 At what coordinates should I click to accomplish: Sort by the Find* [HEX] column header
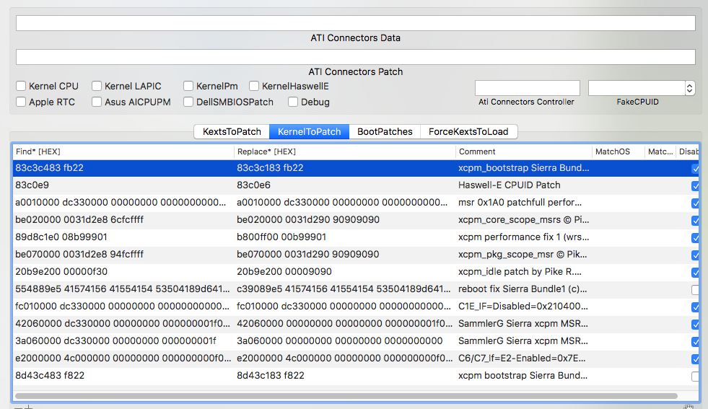[123, 151]
